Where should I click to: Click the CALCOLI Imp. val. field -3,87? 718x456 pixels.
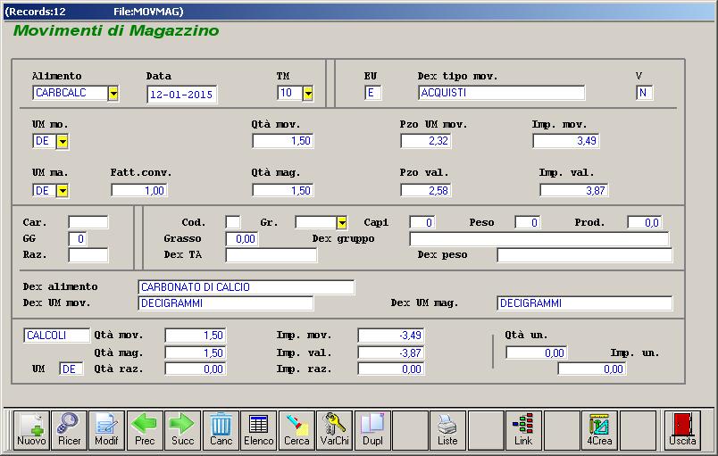tap(391, 352)
